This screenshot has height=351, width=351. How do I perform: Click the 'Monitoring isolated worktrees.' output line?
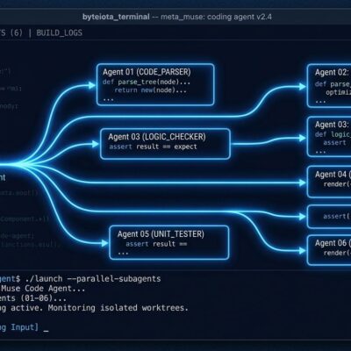[x=118, y=308]
